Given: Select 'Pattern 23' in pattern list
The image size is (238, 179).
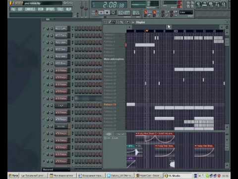Looking at the screenshot, I should click(x=110, y=104).
